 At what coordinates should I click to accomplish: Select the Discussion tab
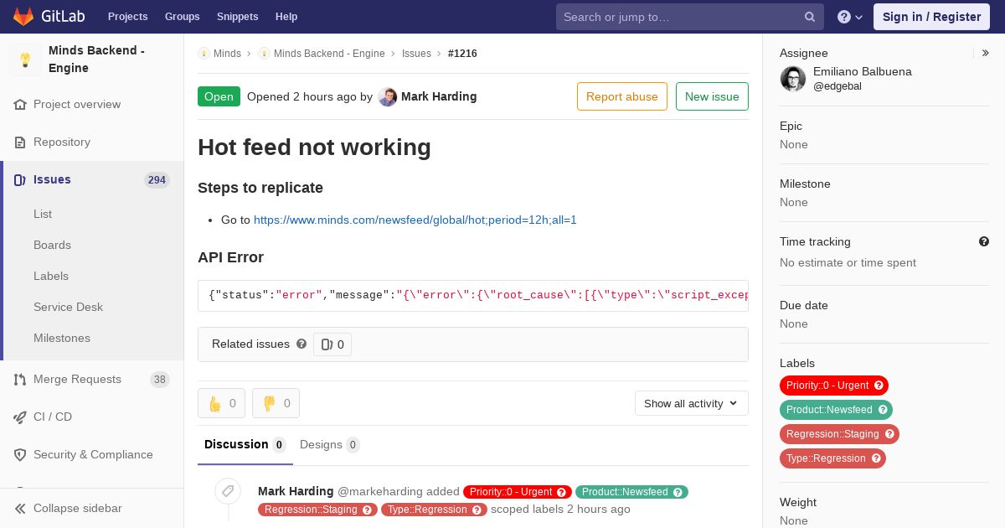point(245,444)
